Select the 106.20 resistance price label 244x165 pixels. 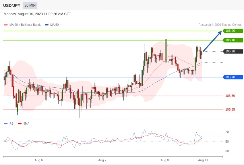tap(233, 31)
